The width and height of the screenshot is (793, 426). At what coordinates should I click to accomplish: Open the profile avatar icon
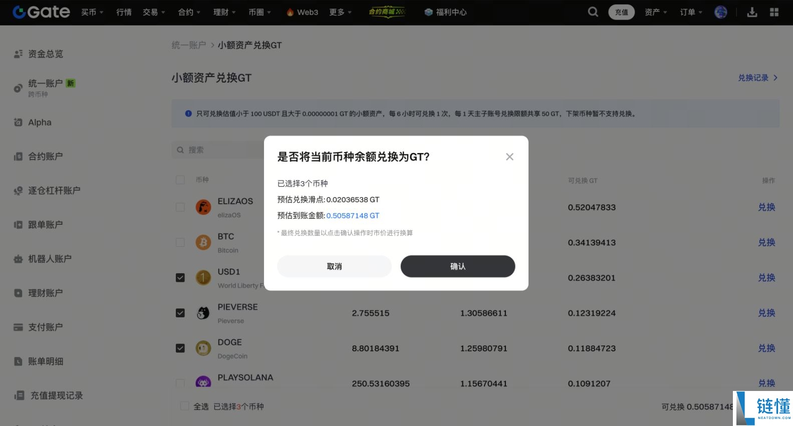pyautogui.click(x=721, y=12)
